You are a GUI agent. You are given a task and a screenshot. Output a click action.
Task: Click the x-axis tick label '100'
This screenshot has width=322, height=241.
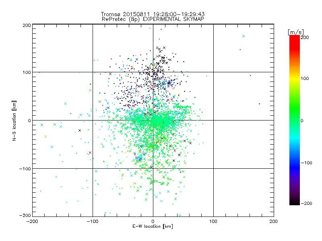(213, 221)
